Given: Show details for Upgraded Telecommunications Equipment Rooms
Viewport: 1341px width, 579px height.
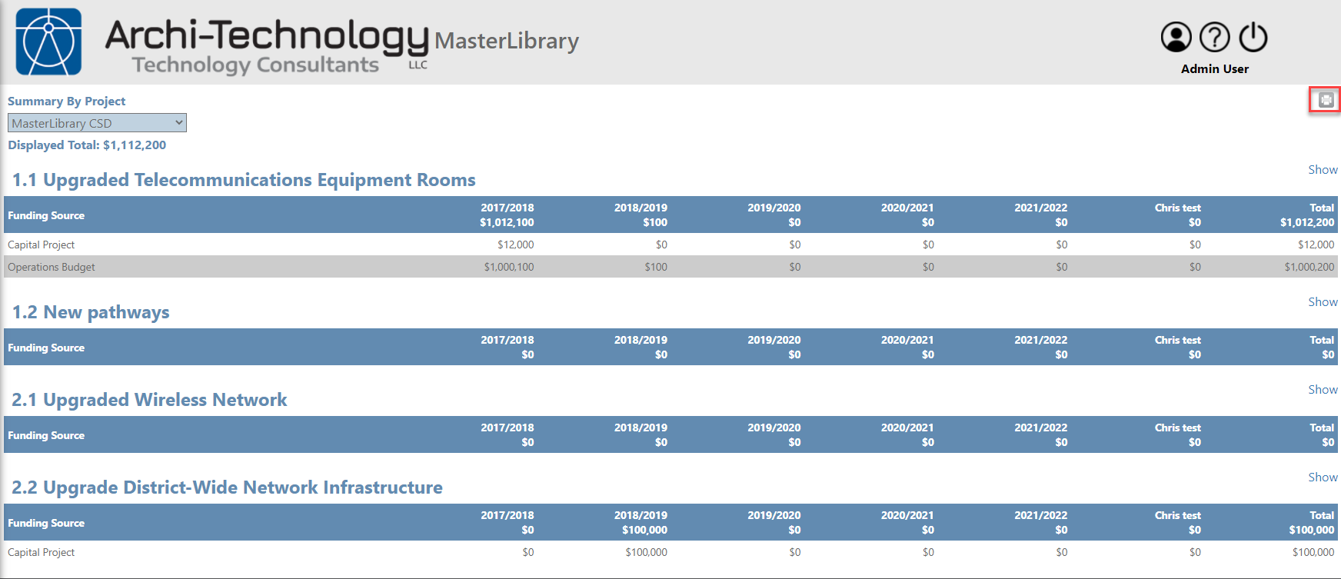Looking at the screenshot, I should [x=1323, y=170].
